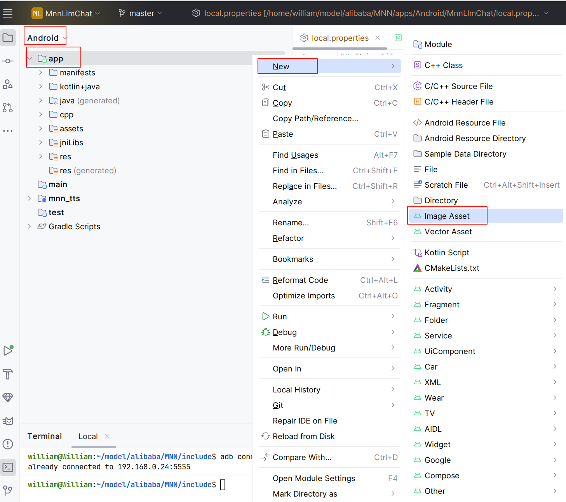This screenshot has height=502, width=566.
Task: Open the Compose submenu
Action: 486,475
